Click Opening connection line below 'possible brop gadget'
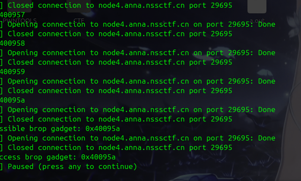This screenshot has height=181, width=301. [x=138, y=138]
